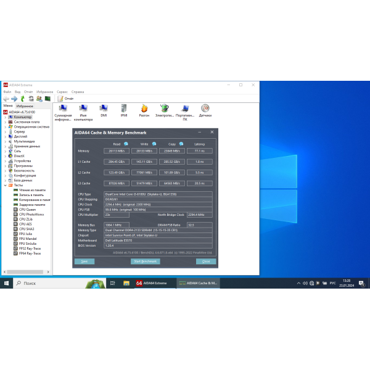
Task: Open the IPMI icon
Action: 124,110
